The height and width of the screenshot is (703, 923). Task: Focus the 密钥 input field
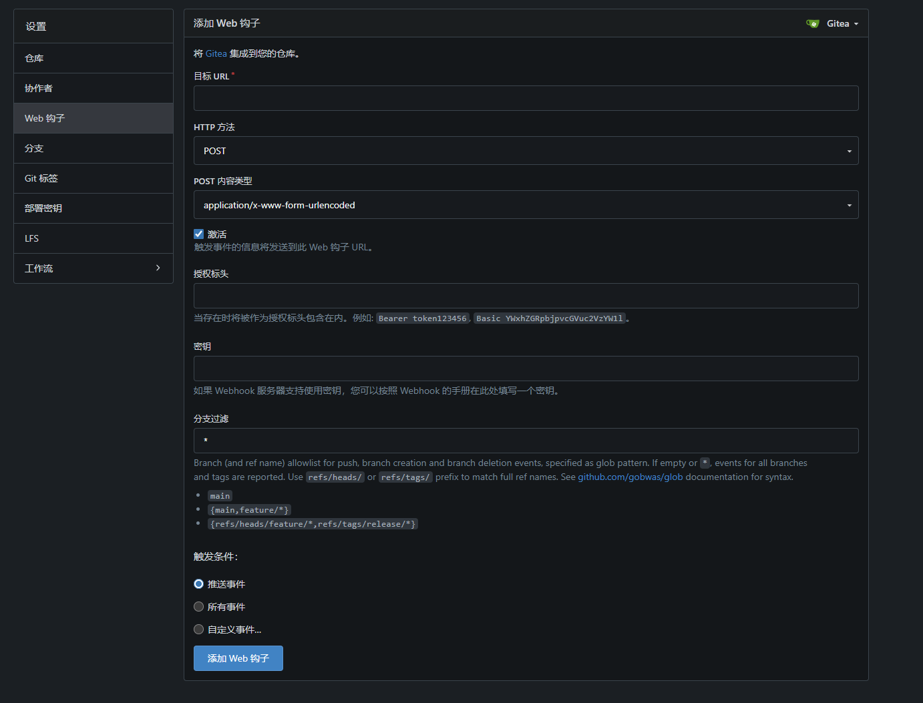(x=526, y=369)
